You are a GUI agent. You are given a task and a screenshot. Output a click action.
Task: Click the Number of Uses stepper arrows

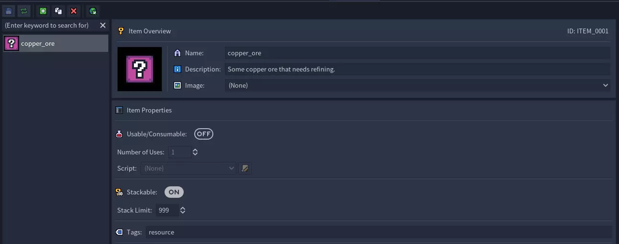click(195, 152)
